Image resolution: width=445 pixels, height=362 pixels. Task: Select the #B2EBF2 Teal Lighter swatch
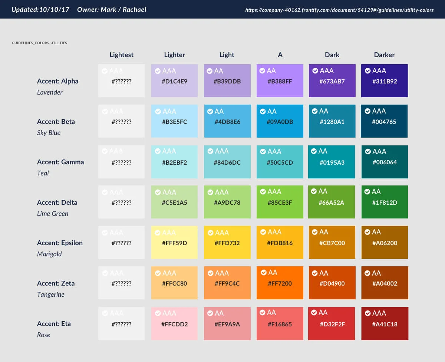click(x=174, y=162)
